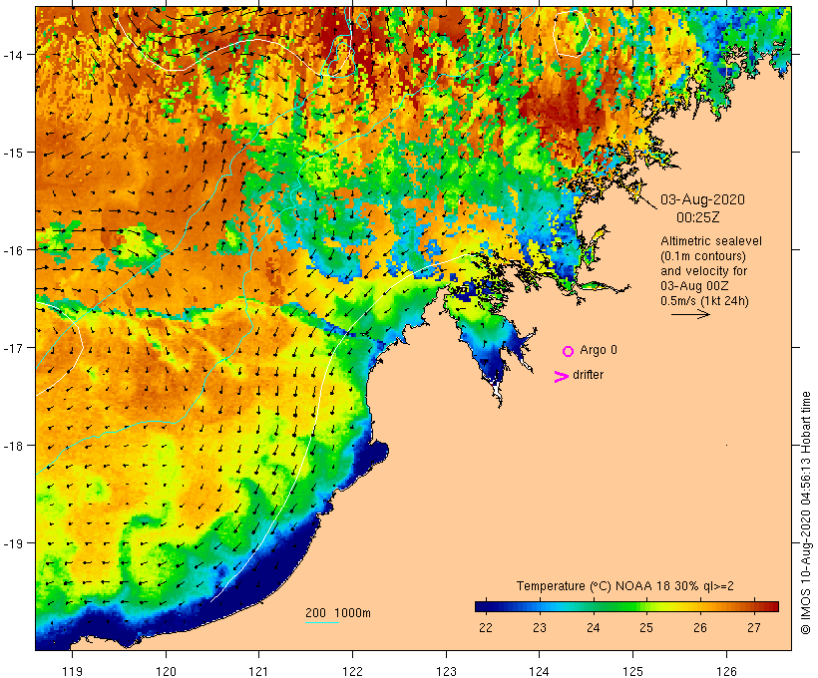The width and height of the screenshot is (818, 678).
Task: Click the color bar tick label 23
Action: [x=539, y=628]
